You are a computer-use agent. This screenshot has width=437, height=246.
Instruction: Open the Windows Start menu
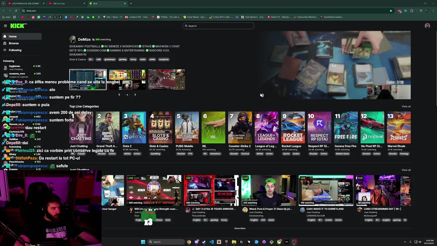(x=143, y=242)
